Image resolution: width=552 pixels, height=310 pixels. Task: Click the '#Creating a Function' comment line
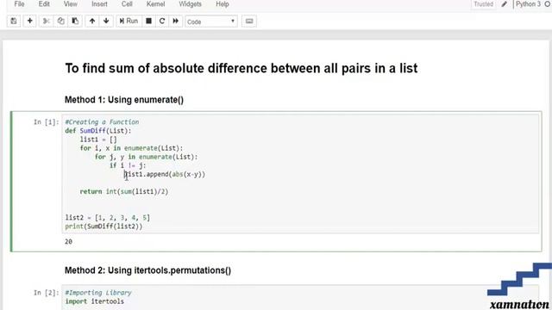[102, 122]
